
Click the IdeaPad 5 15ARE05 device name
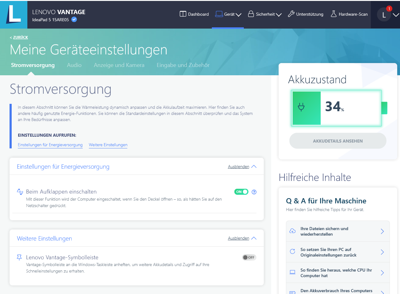click(x=50, y=20)
